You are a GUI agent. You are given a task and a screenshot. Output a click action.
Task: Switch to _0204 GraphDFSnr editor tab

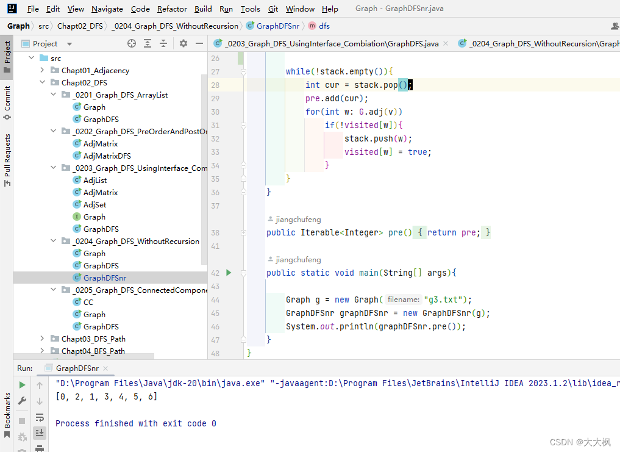[538, 43]
